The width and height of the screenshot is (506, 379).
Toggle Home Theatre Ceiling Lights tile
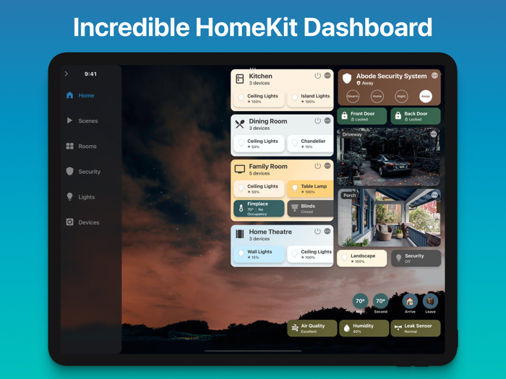310,254
